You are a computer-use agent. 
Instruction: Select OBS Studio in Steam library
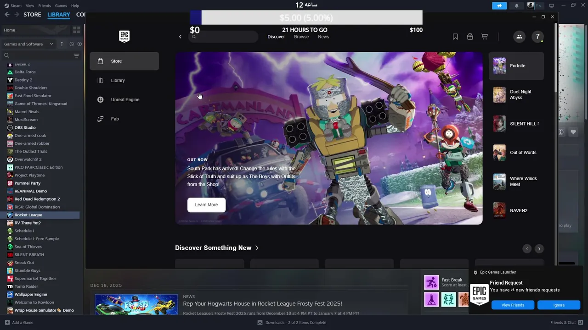pyautogui.click(x=25, y=127)
